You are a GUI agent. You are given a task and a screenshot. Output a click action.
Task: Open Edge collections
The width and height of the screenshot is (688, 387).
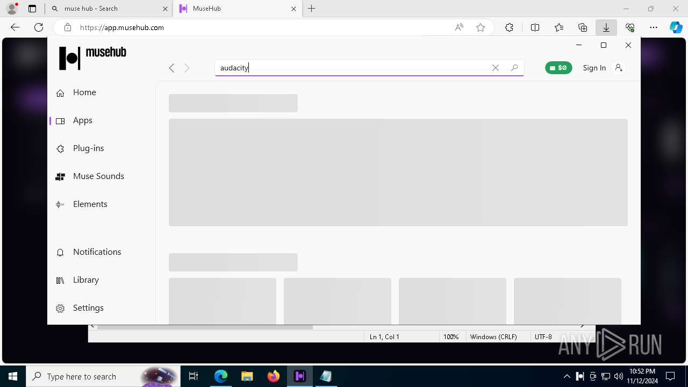[x=583, y=27]
